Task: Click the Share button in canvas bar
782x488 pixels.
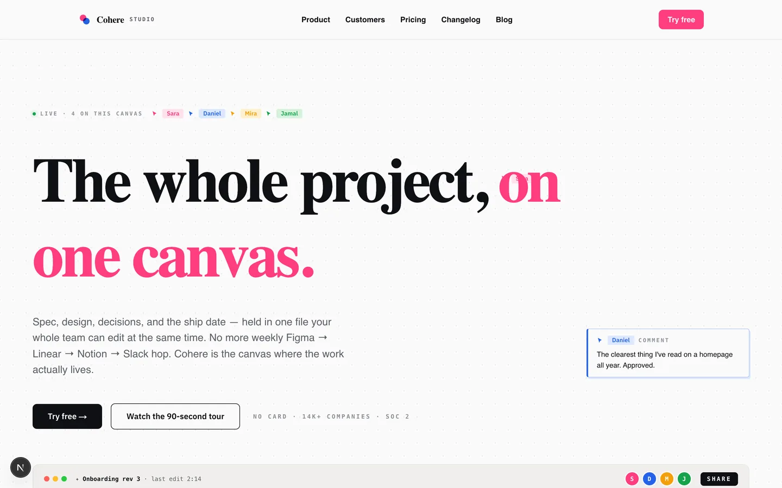Action: [719, 479]
